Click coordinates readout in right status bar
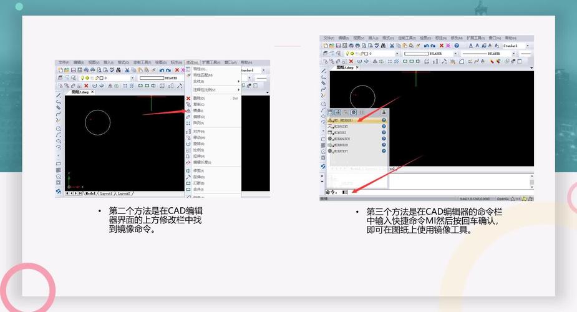This screenshot has width=577, height=312. 475,198
